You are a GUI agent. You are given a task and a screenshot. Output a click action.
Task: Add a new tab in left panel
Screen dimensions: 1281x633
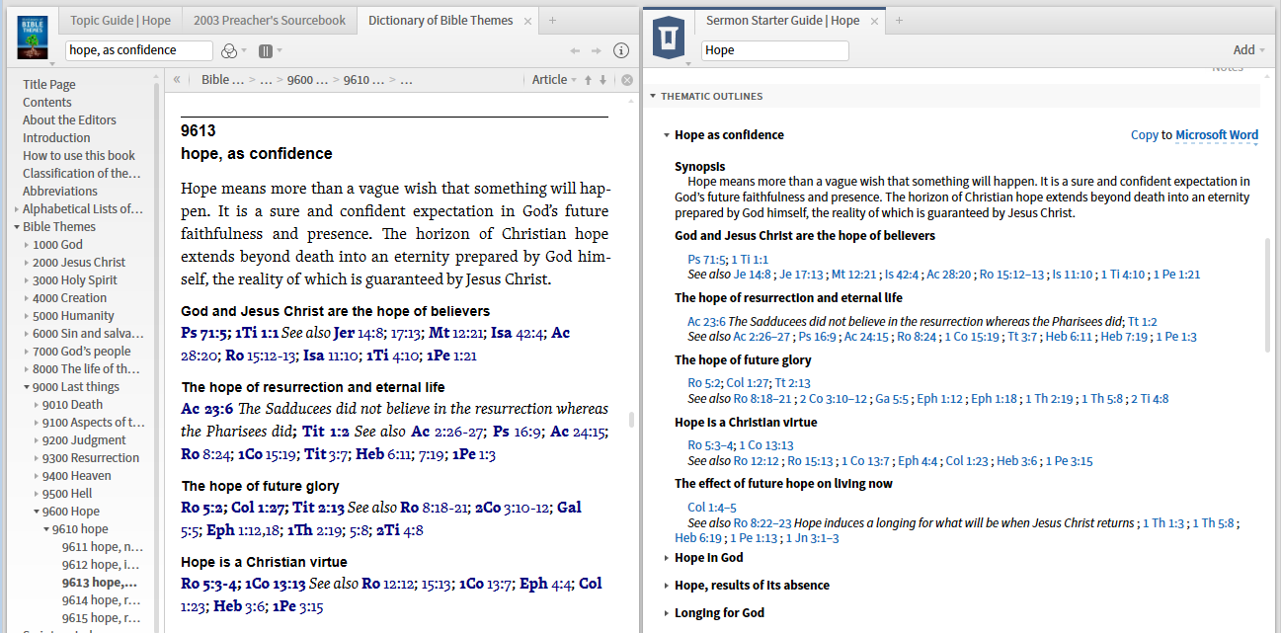(552, 20)
